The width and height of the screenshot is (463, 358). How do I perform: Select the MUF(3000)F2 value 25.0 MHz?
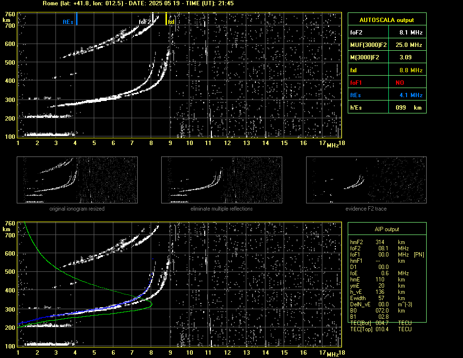[408, 45]
